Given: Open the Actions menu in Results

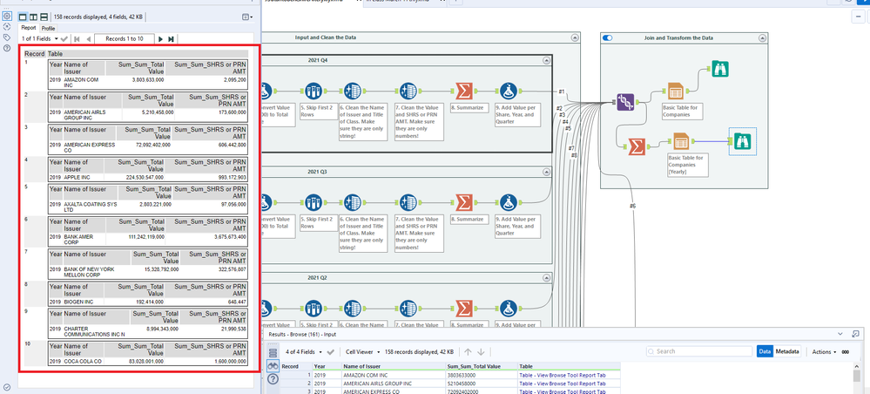Looking at the screenshot, I should pyautogui.click(x=823, y=351).
